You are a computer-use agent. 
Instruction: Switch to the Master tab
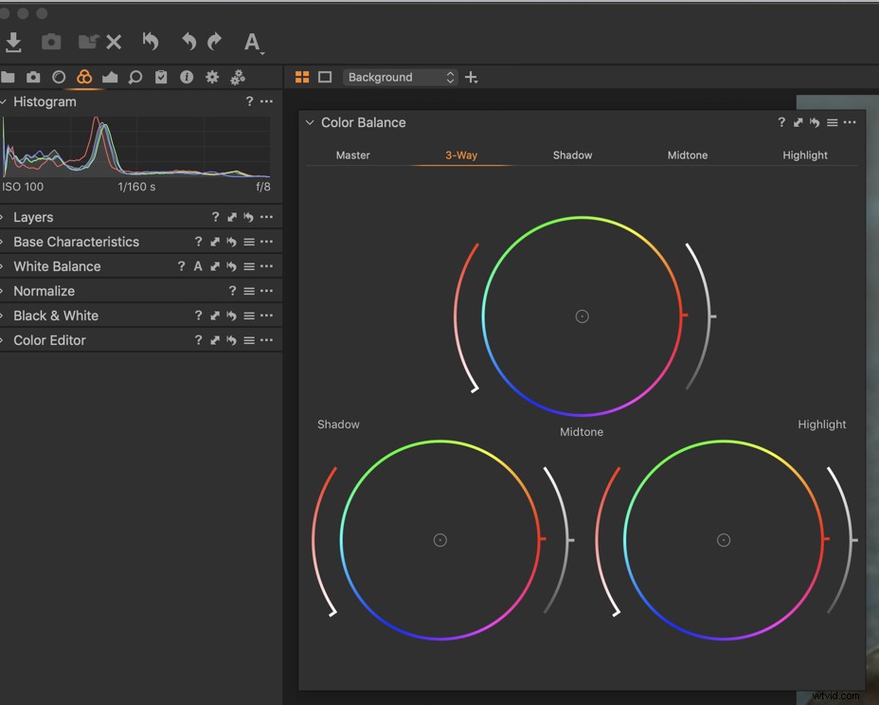click(352, 154)
